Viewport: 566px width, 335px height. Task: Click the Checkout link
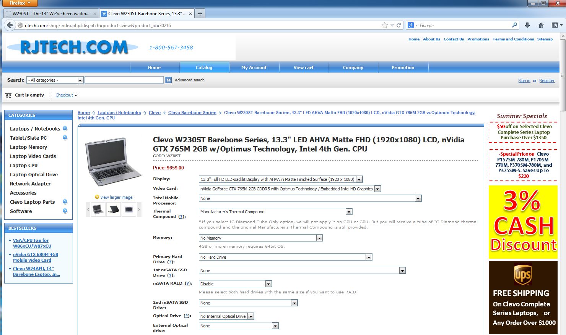coord(64,95)
